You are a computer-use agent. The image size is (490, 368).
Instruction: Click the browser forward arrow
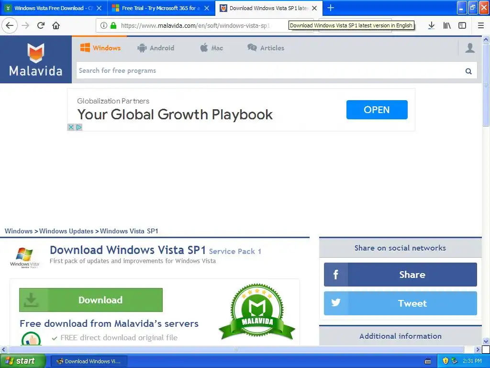point(25,26)
